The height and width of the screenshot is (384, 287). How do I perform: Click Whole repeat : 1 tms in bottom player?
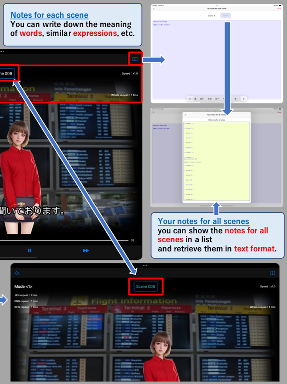pos(263,307)
